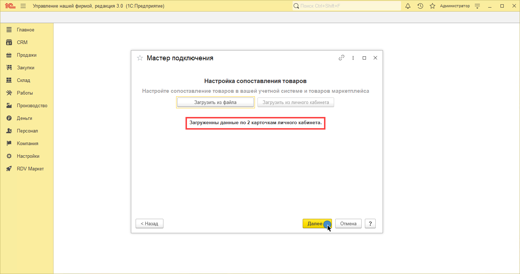Viewport: 520px width, 274px height.
Task: Maximize the Мастер подключения dialog
Action: pos(365,58)
